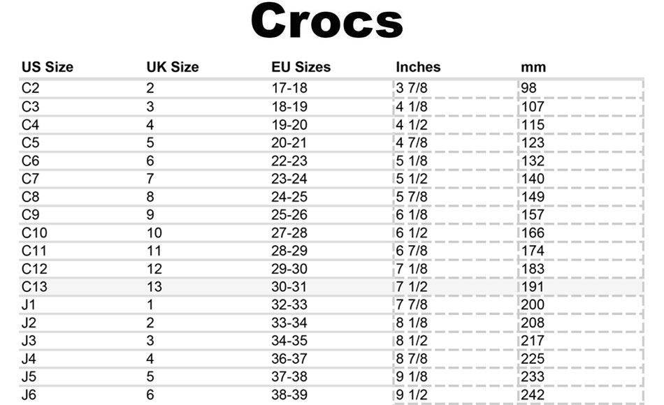The width and height of the screenshot is (664, 405).
Task: Select EU size 38-39 cell
Action: (289, 395)
